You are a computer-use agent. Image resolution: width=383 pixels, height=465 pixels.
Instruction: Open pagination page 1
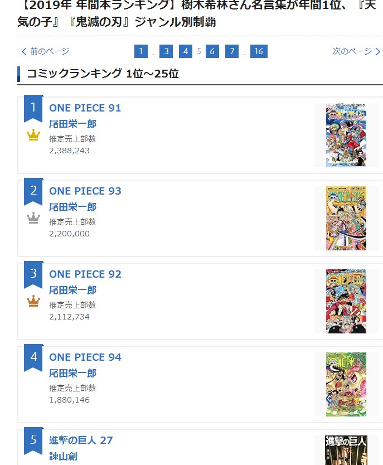(141, 51)
